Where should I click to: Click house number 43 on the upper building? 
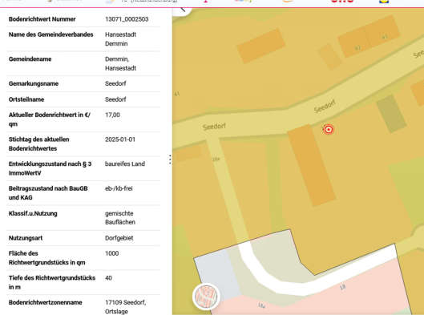point(385,37)
